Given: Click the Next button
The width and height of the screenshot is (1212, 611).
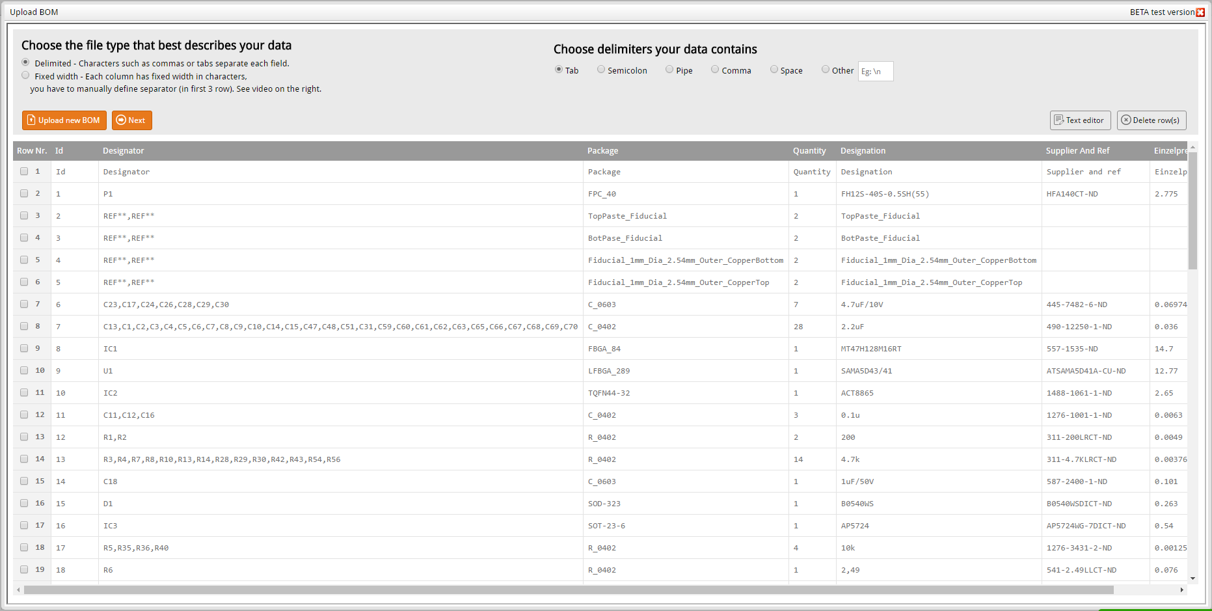Looking at the screenshot, I should [132, 120].
